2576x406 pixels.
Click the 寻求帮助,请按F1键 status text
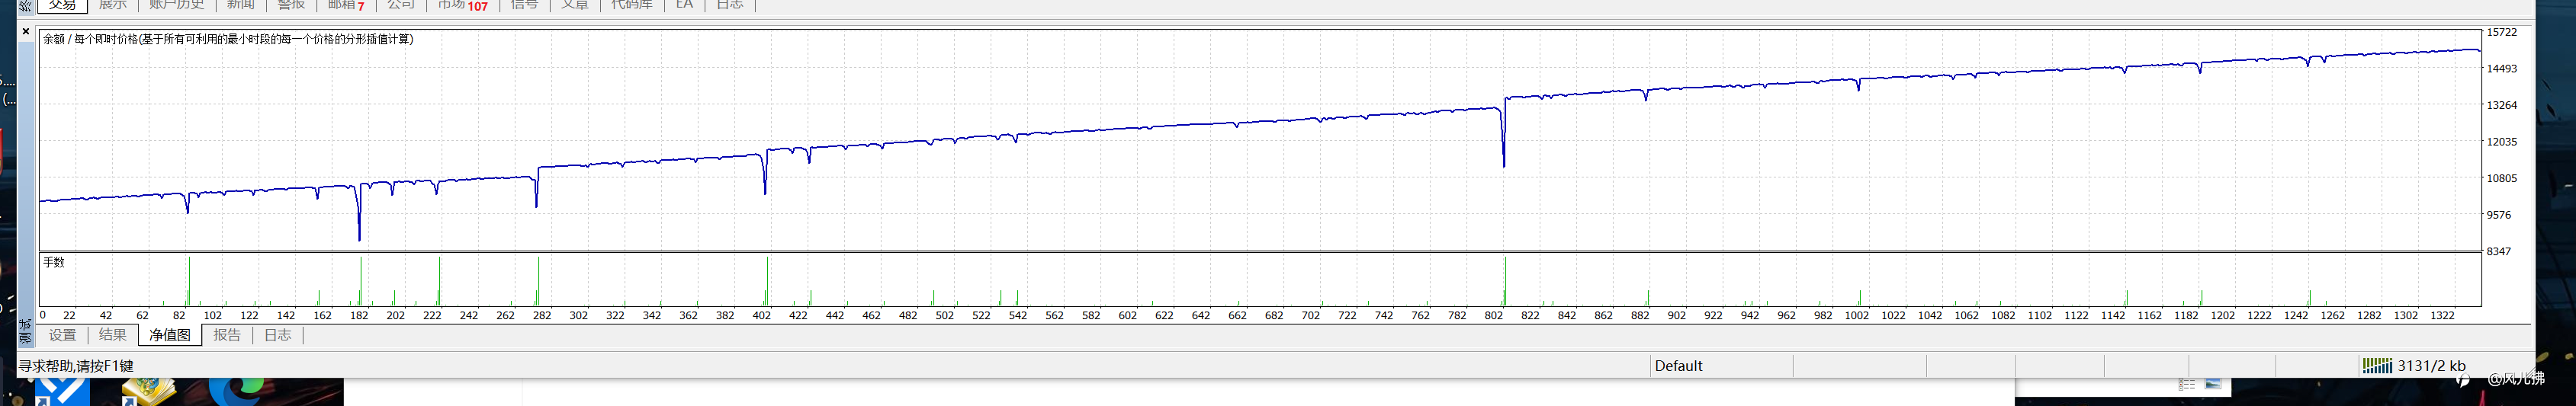76,366
